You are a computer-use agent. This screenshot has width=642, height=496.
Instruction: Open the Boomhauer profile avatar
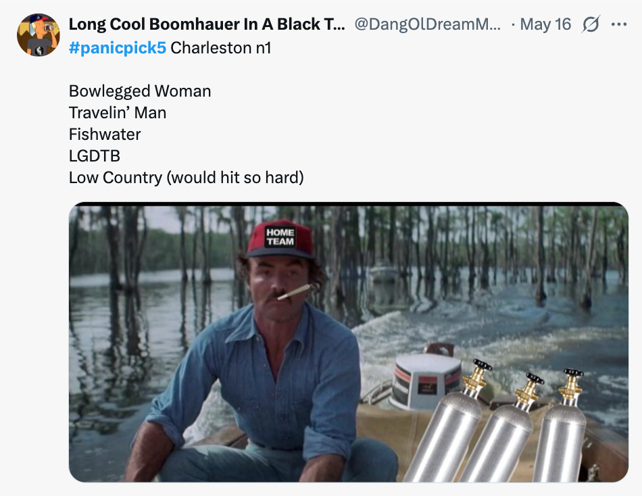point(39,35)
